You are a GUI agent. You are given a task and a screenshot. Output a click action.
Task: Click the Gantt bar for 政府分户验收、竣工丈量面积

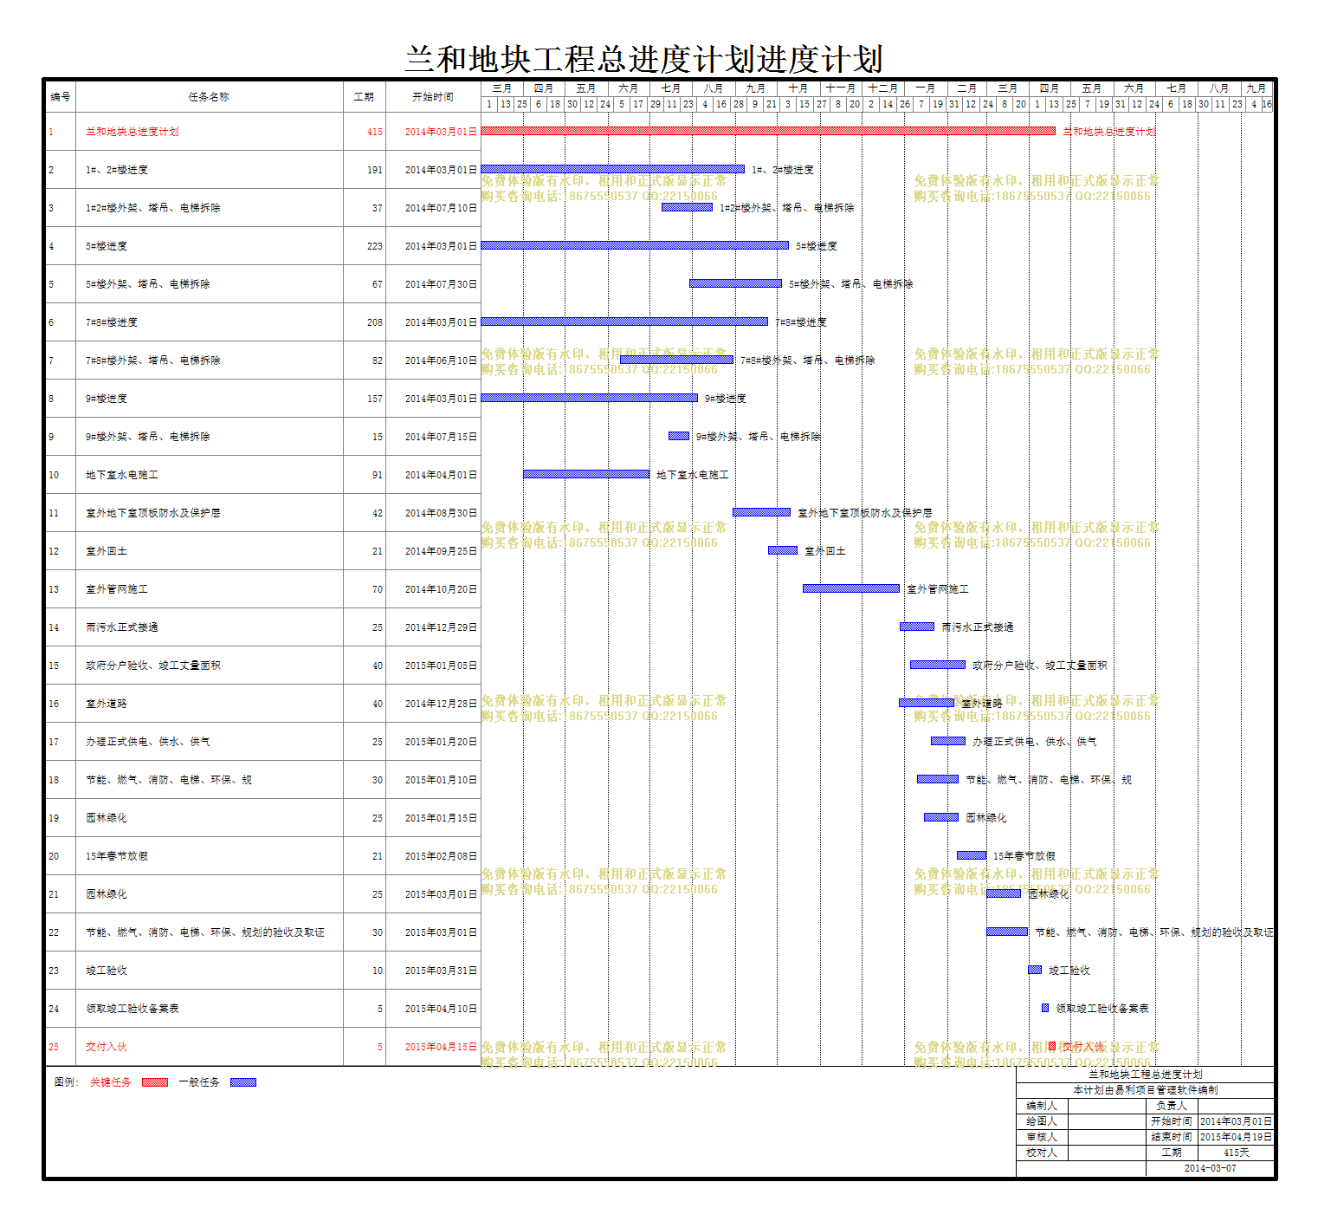938,665
